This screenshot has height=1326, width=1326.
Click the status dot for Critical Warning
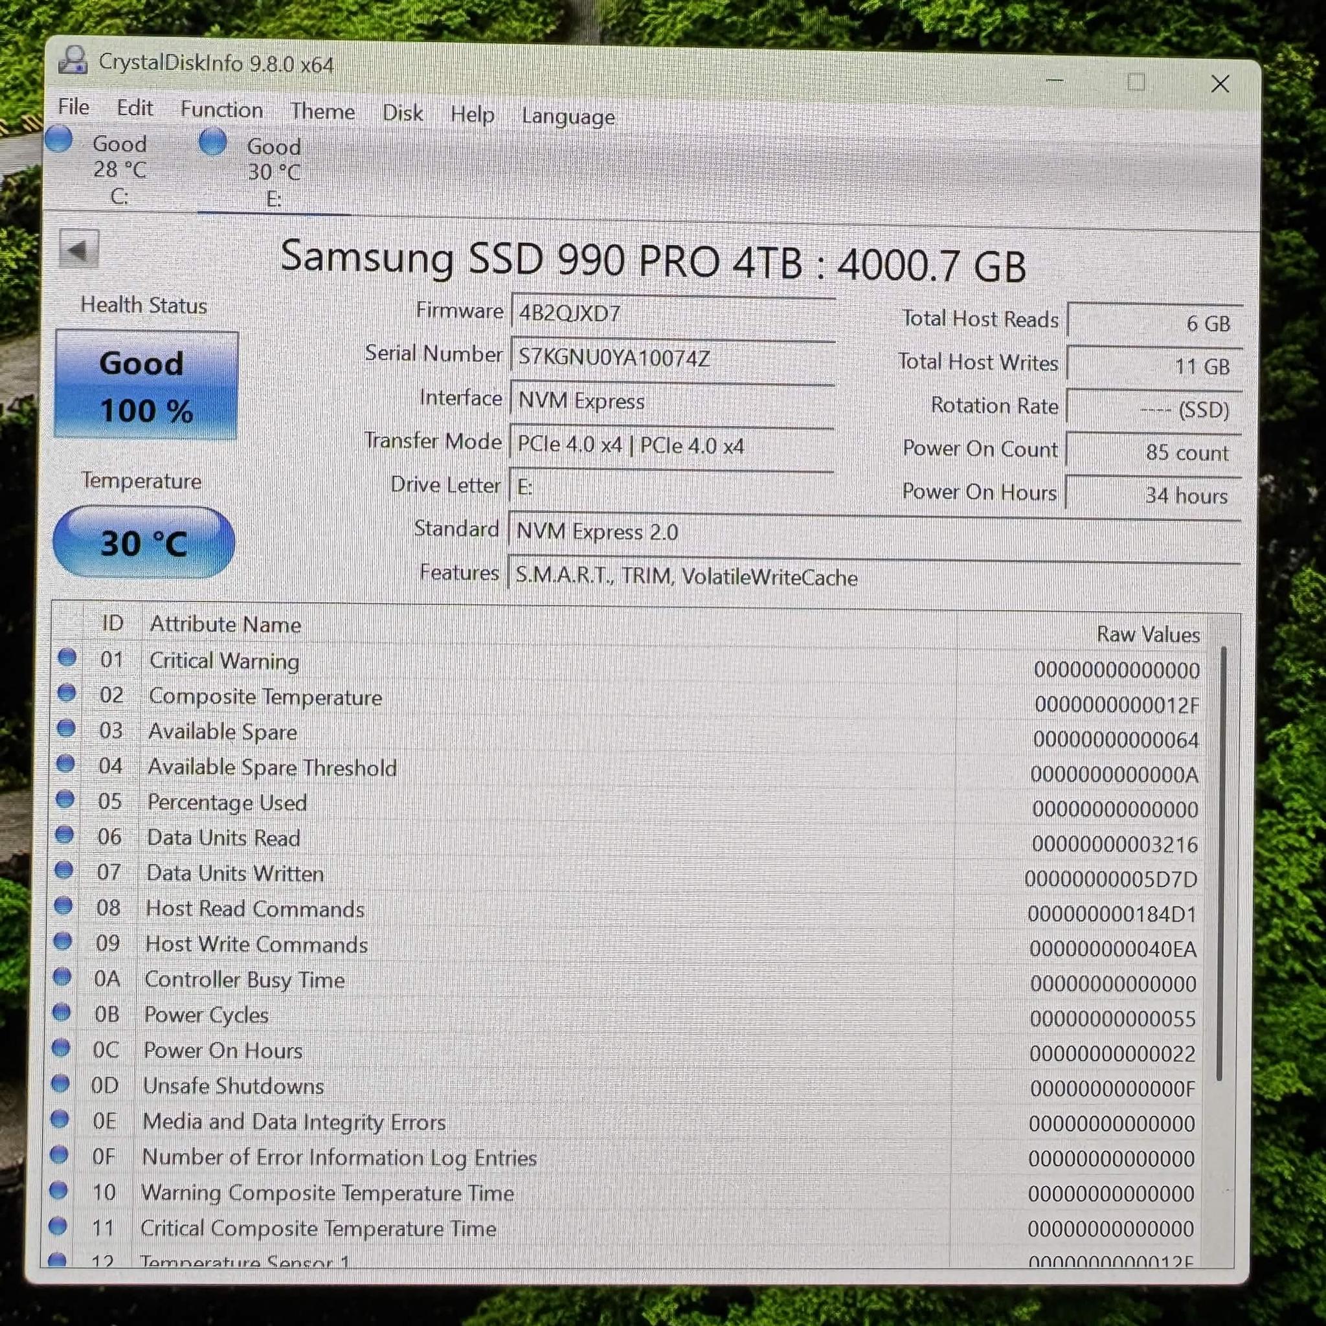click(67, 658)
